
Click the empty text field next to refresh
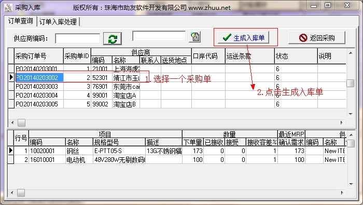pyautogui.click(x=159, y=36)
